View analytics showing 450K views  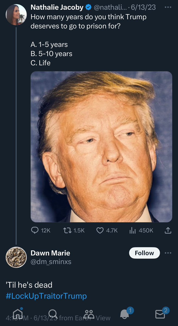[132, 230]
